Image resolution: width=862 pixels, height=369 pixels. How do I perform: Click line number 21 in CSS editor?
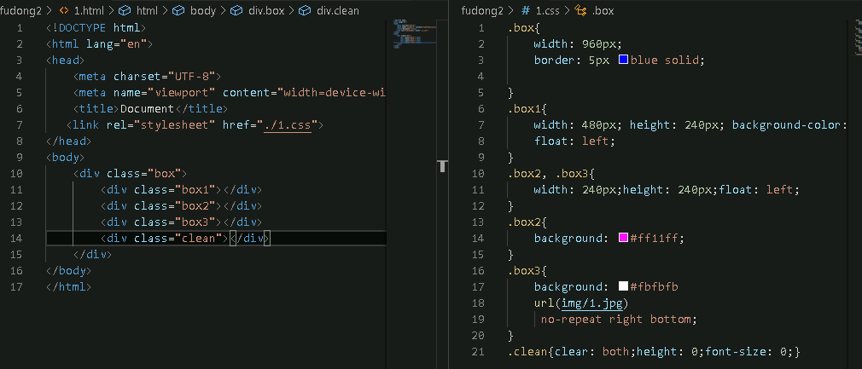coord(478,351)
